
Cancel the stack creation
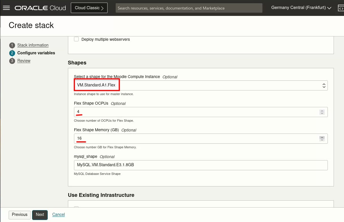[x=58, y=215]
